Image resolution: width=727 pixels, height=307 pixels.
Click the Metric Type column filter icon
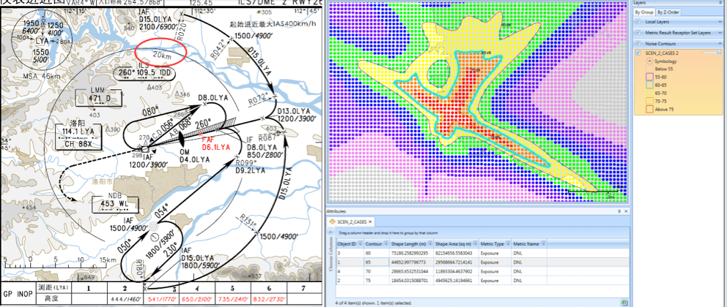[x=506, y=244]
